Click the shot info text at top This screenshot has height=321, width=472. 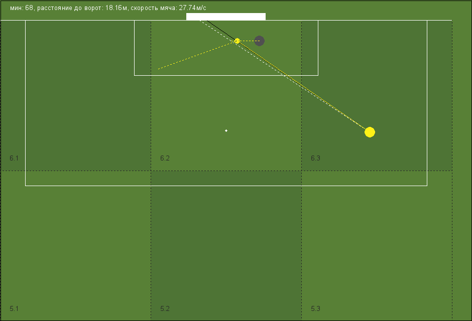pos(108,8)
